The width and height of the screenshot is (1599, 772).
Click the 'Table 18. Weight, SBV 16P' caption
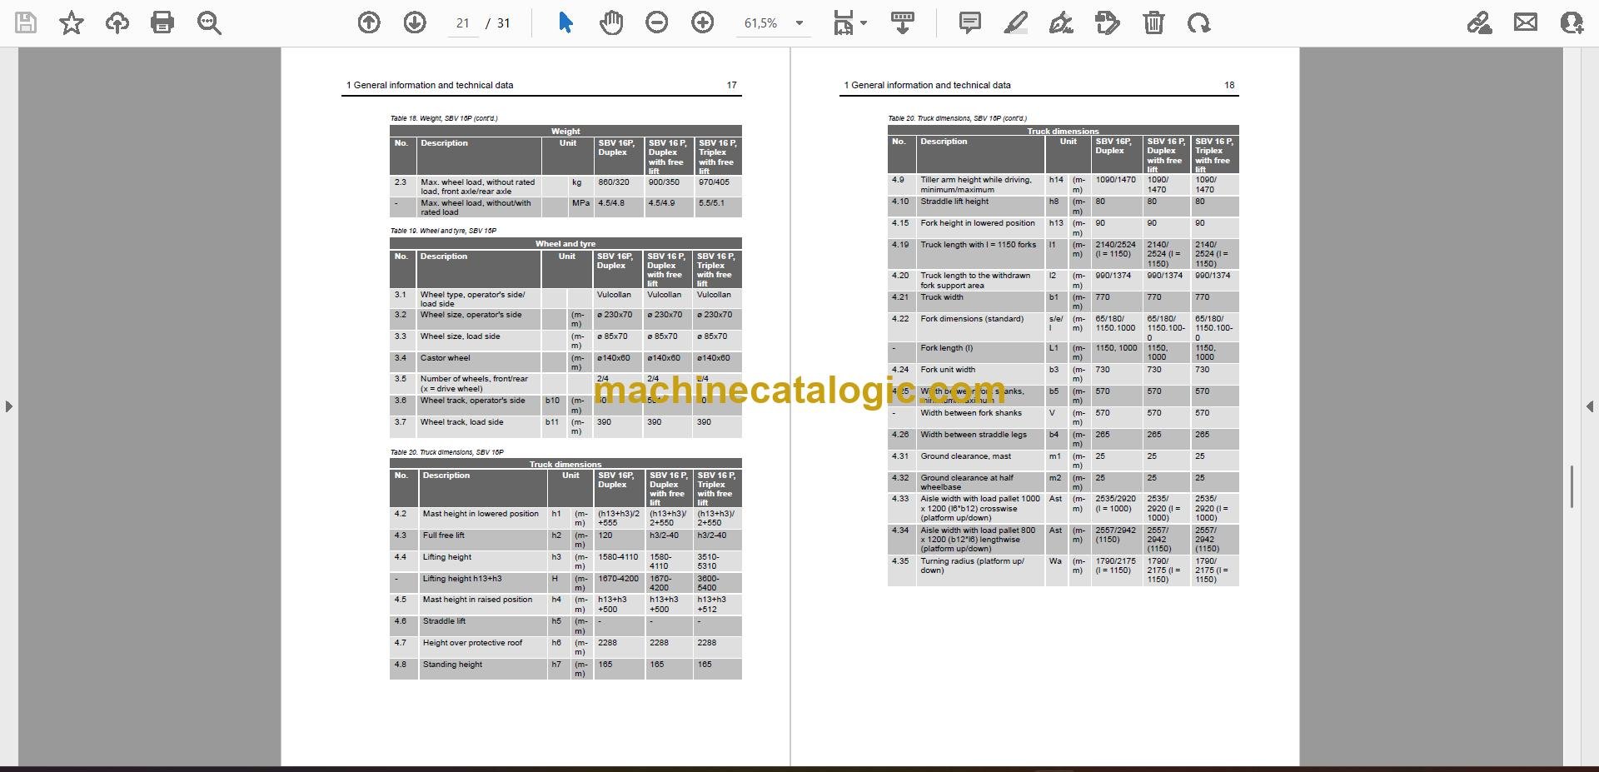coord(444,118)
